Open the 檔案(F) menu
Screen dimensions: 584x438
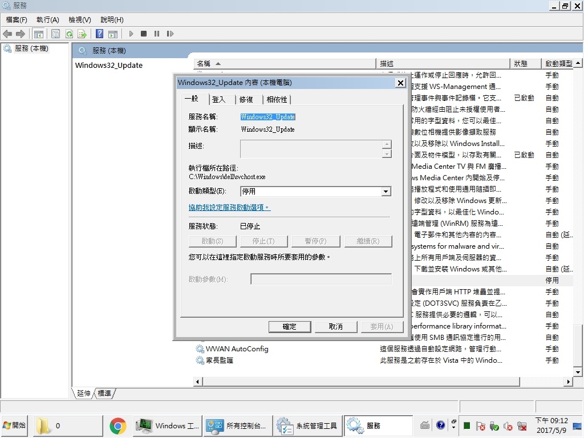[x=17, y=20]
